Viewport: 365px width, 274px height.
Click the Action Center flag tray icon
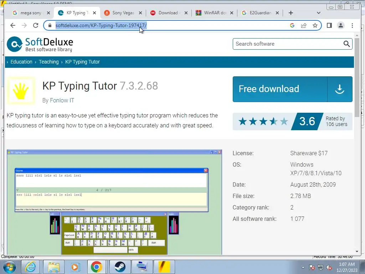click(x=312, y=268)
